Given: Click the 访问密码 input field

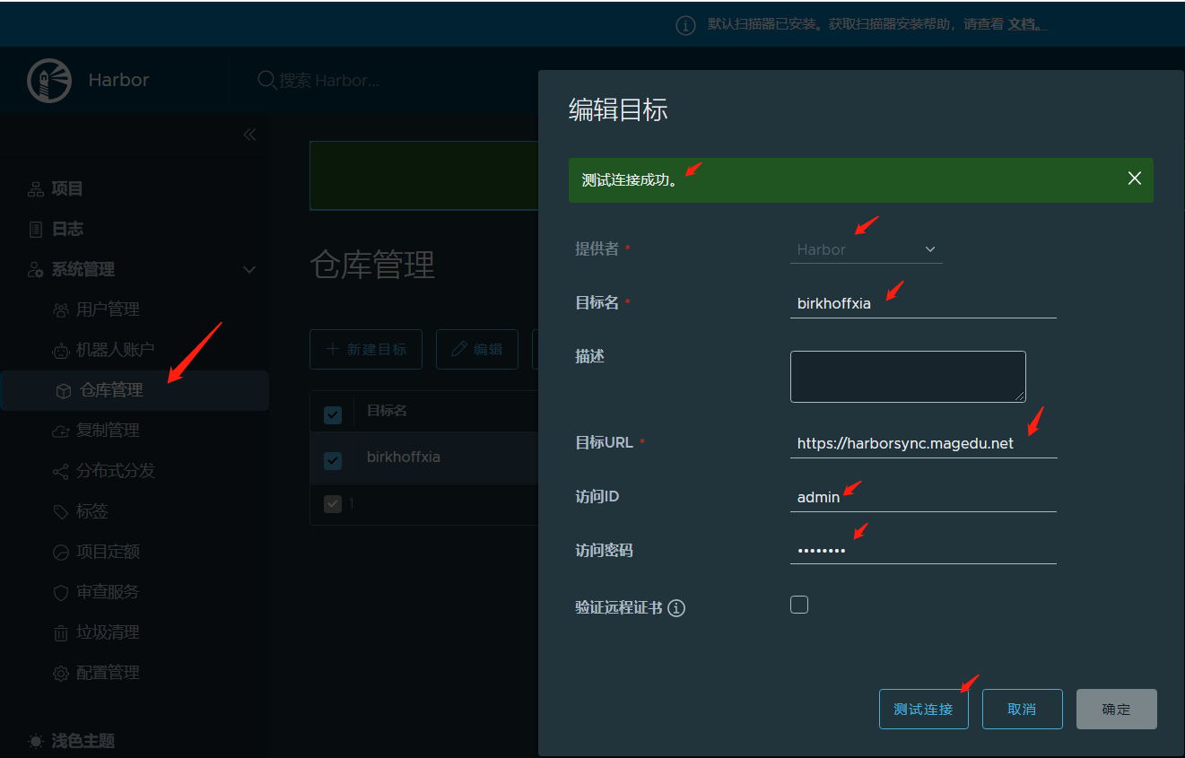Looking at the screenshot, I should pos(923,549).
